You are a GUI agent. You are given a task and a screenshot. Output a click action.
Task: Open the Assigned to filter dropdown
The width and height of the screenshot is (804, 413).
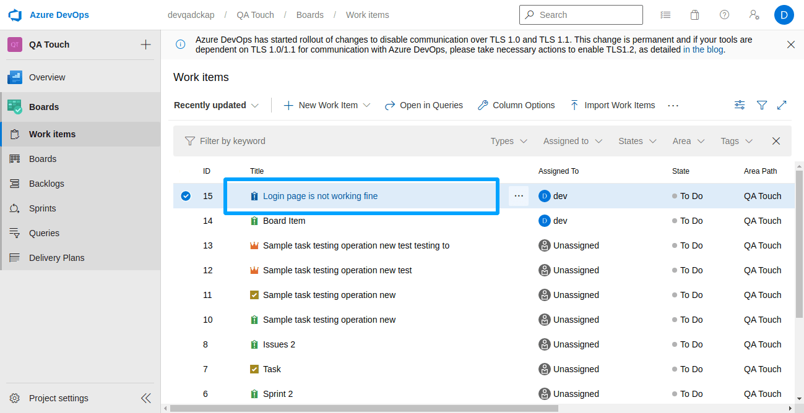click(x=572, y=141)
